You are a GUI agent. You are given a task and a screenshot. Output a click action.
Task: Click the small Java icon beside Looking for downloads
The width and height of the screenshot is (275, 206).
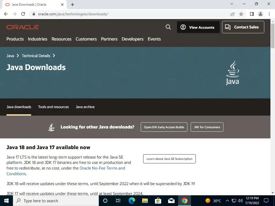(x=51, y=127)
